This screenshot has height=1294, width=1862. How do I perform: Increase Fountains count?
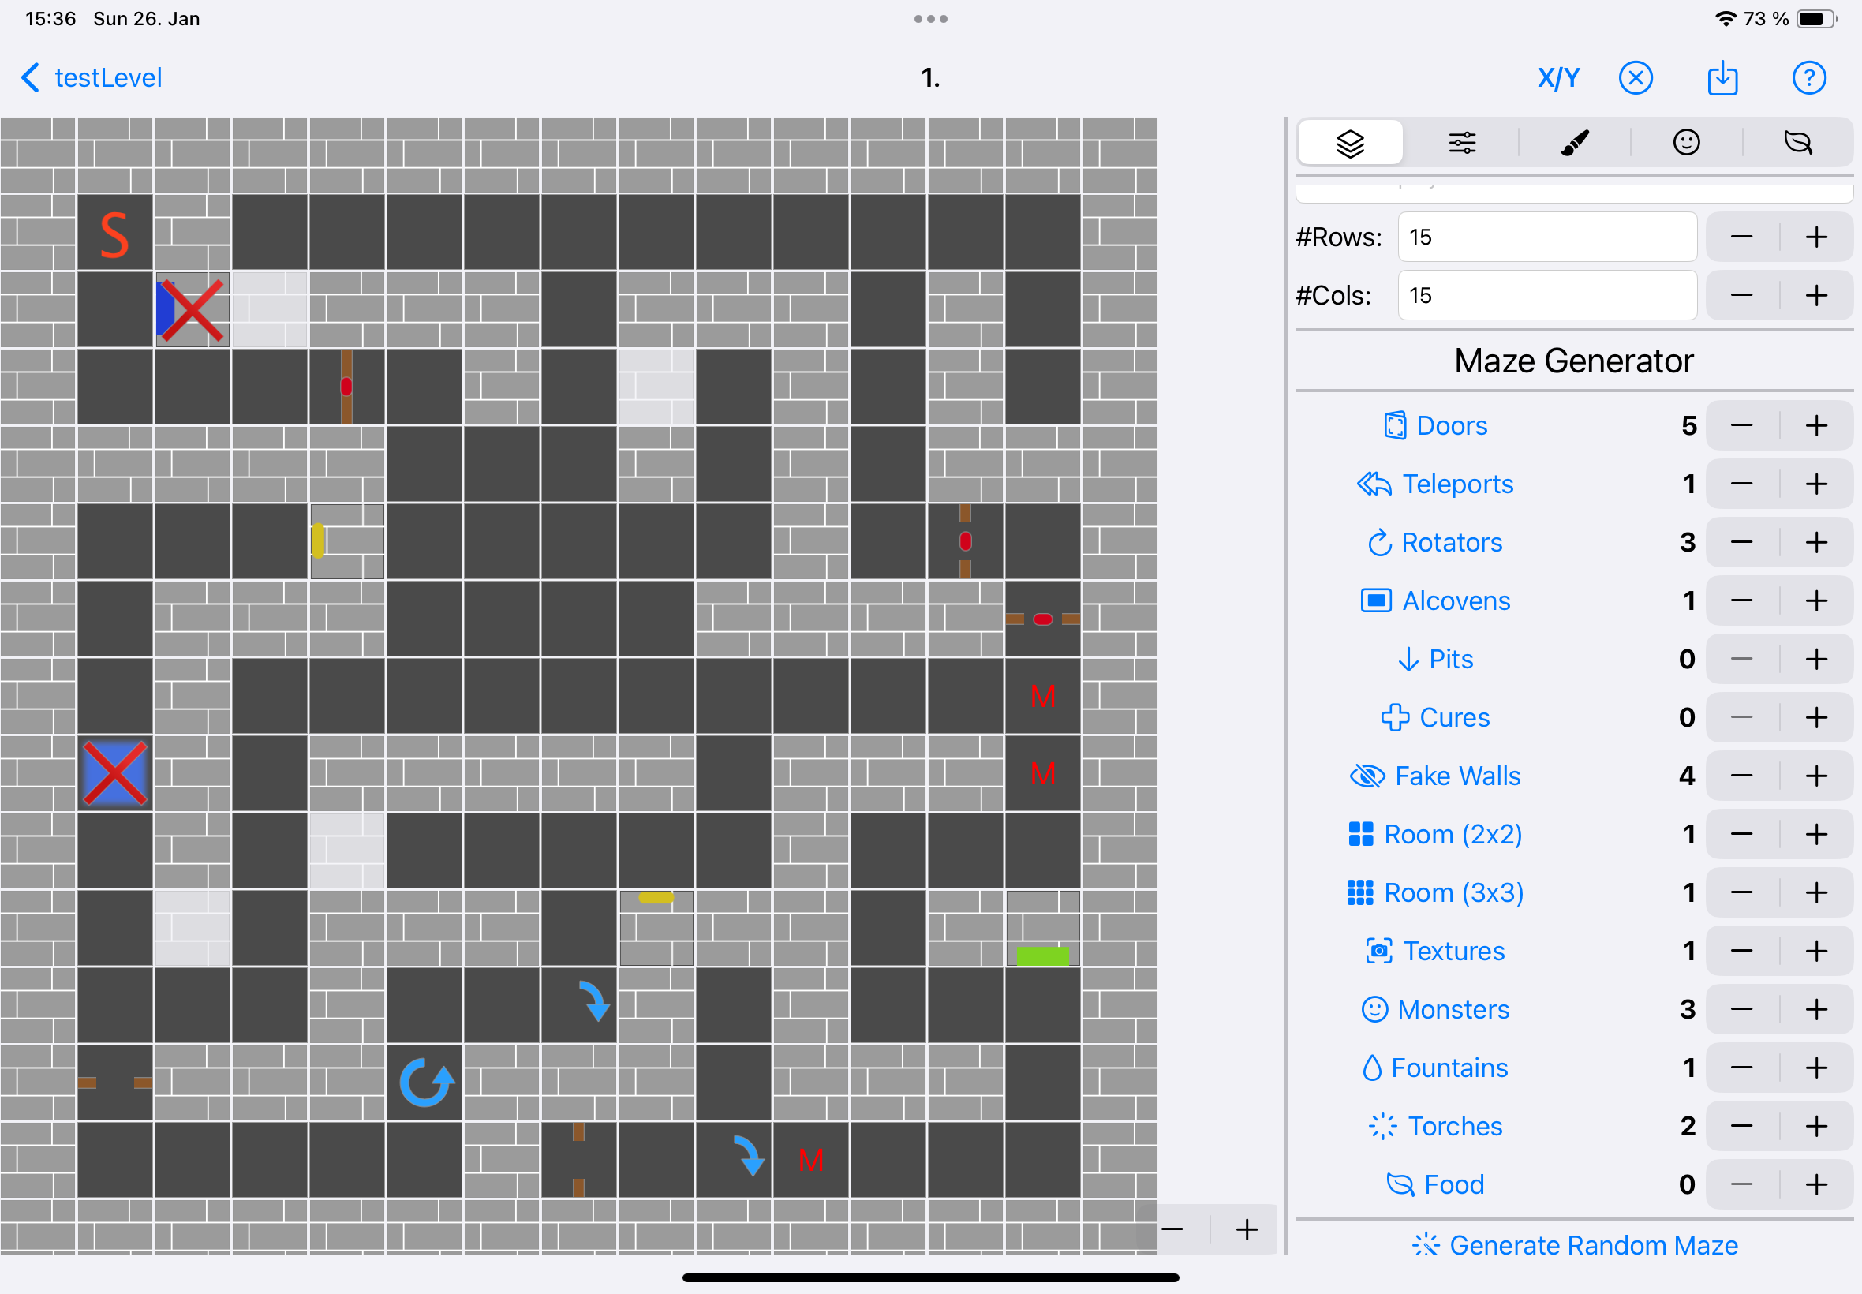1816,1068
